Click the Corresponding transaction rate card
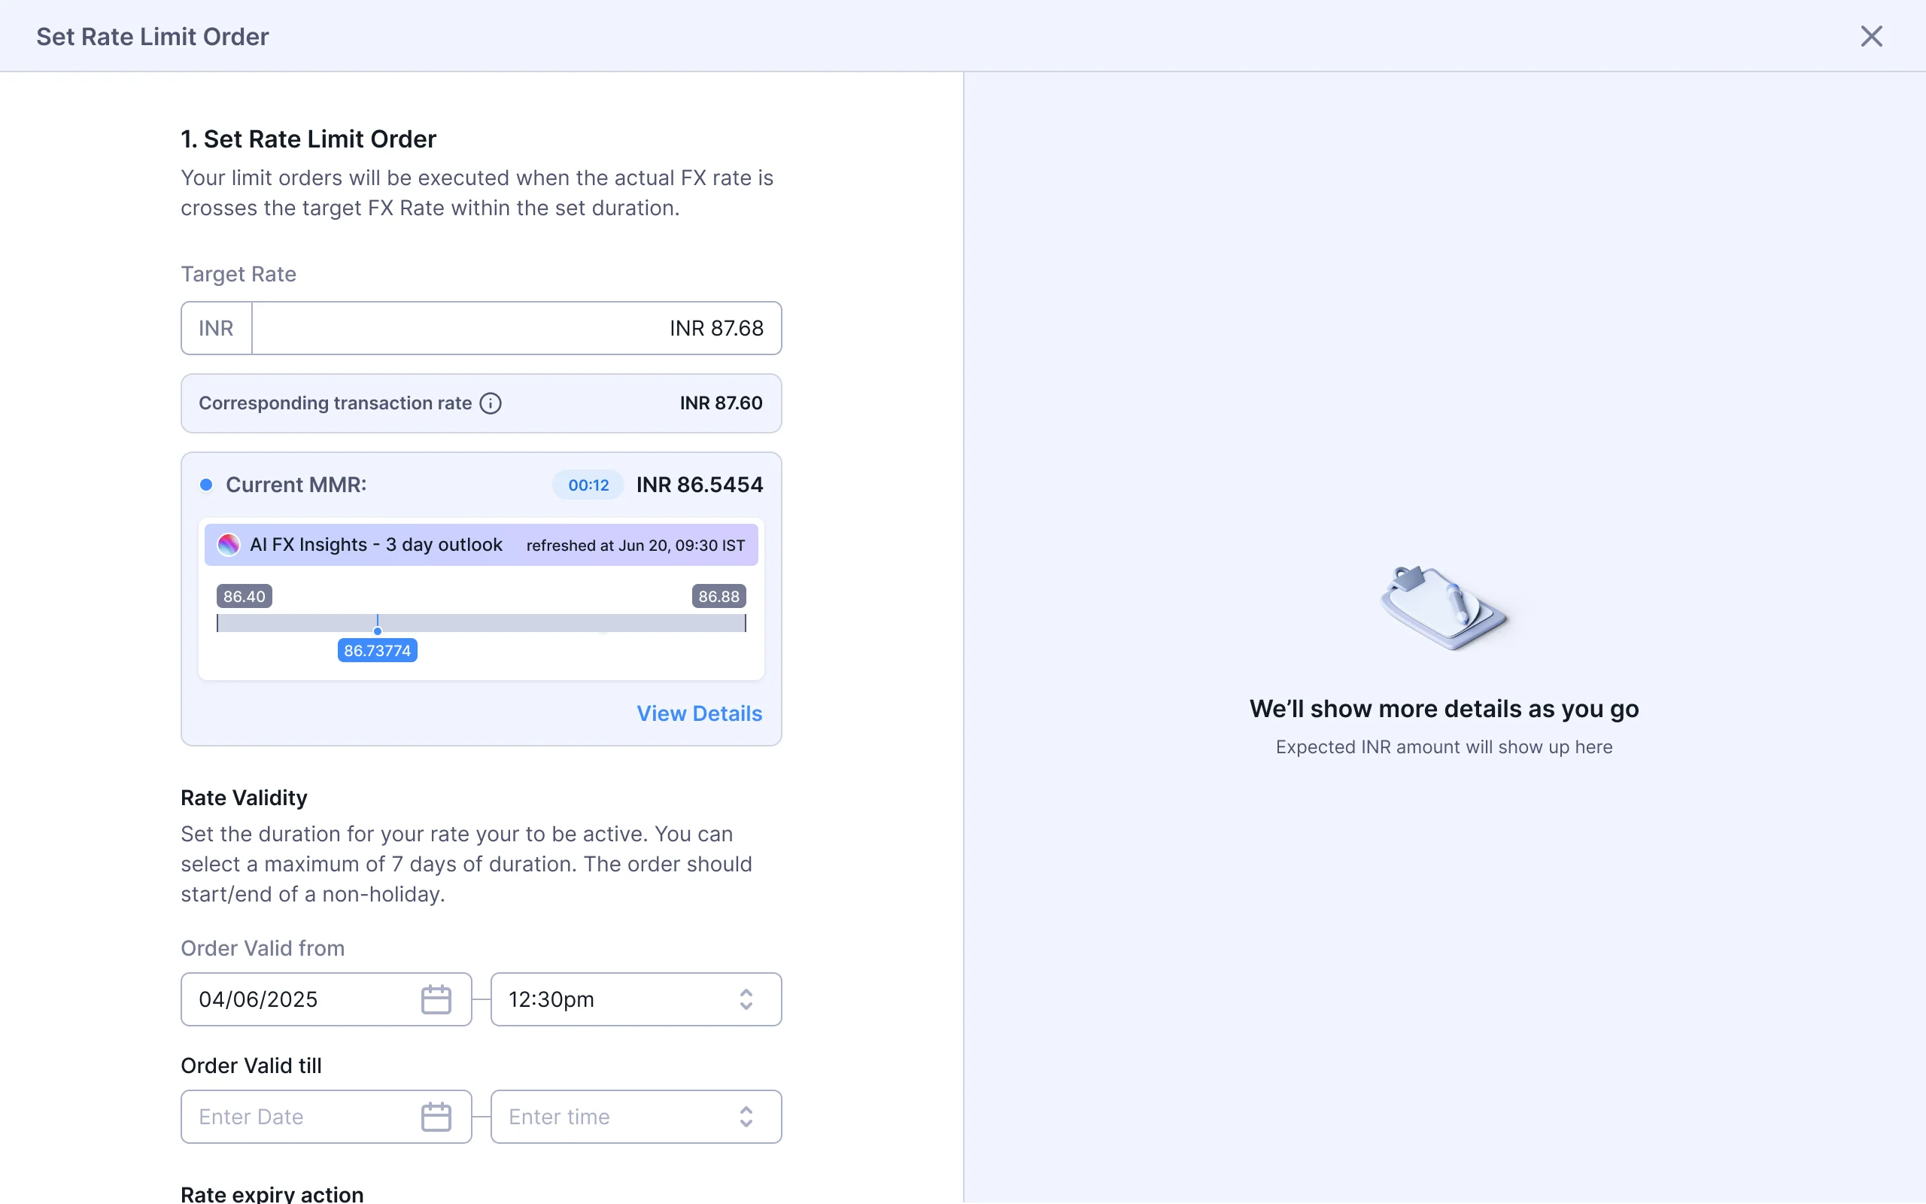The image size is (1926, 1204). pos(481,403)
